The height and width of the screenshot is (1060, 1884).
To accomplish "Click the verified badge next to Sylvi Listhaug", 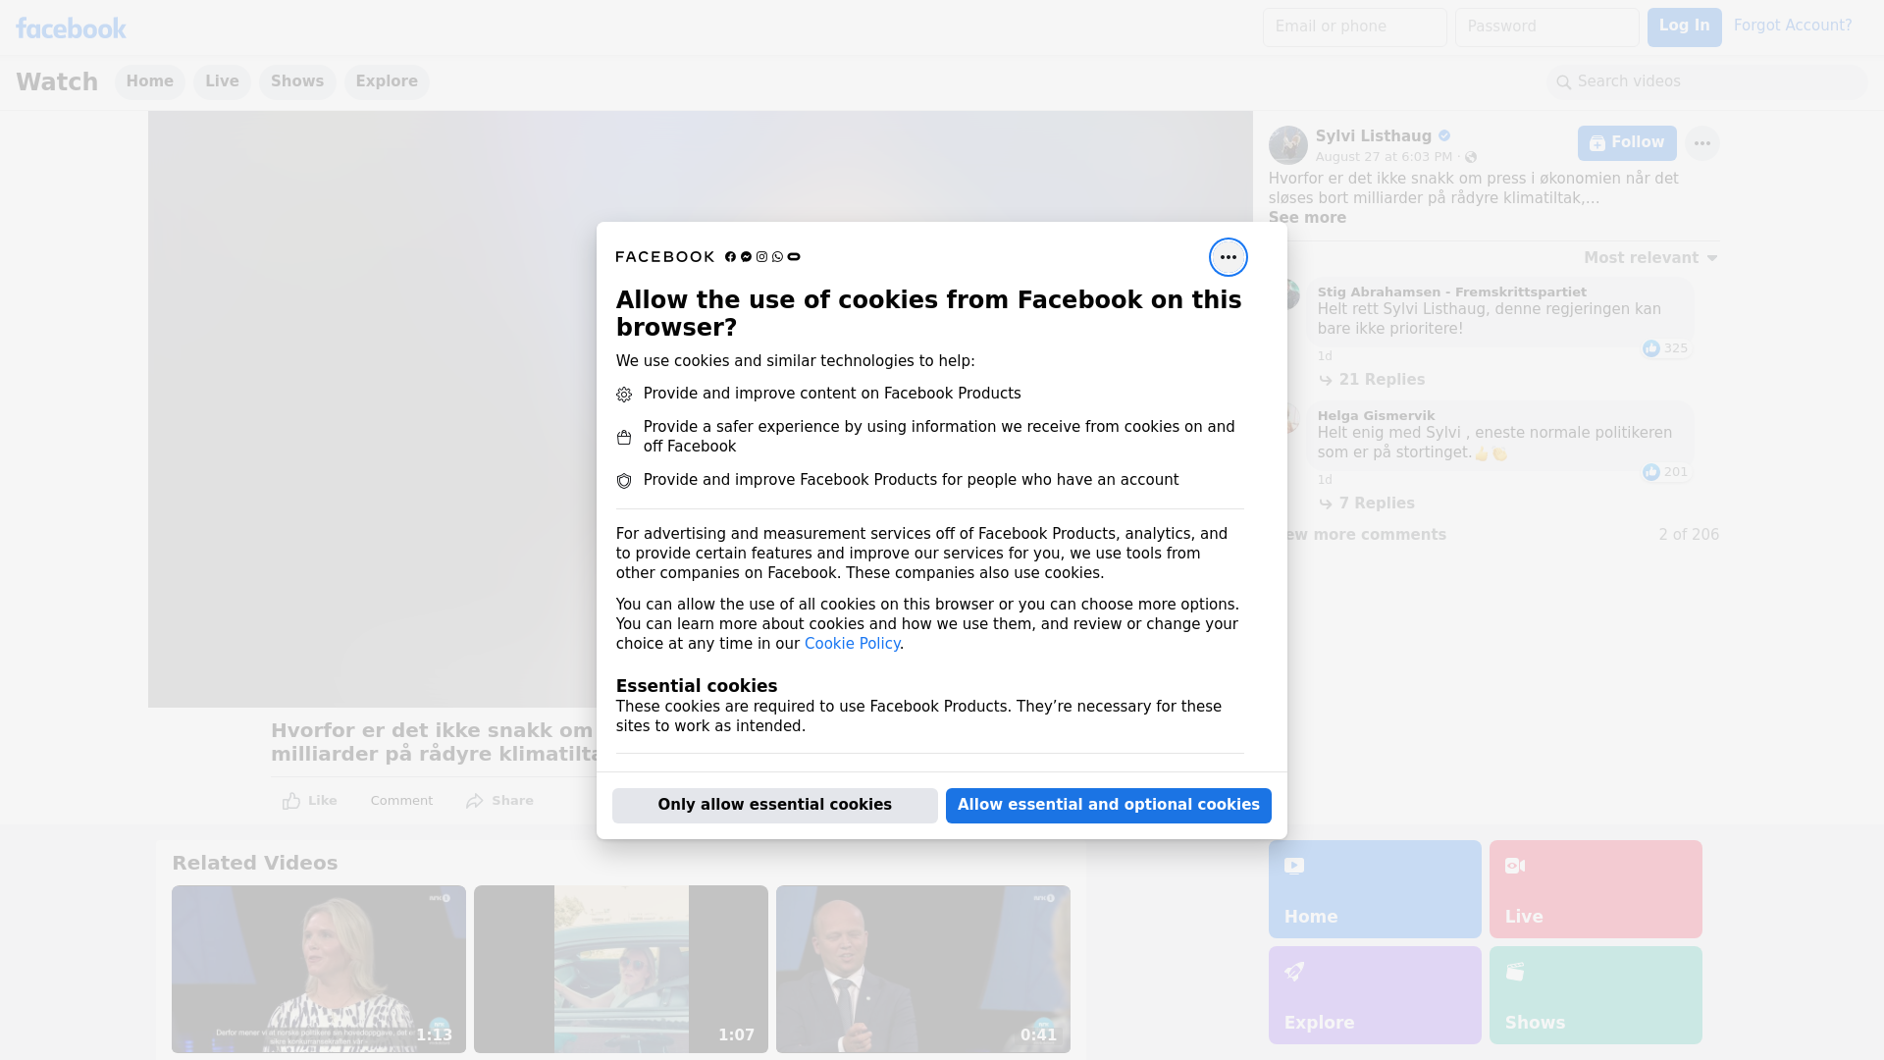I will pos(1444,136).
